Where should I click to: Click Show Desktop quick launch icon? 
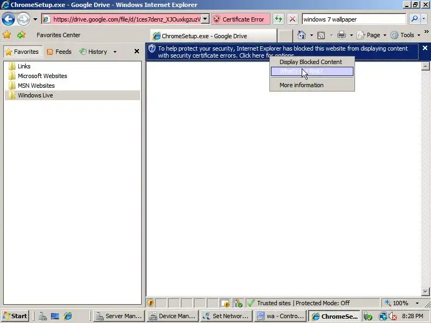click(55, 316)
